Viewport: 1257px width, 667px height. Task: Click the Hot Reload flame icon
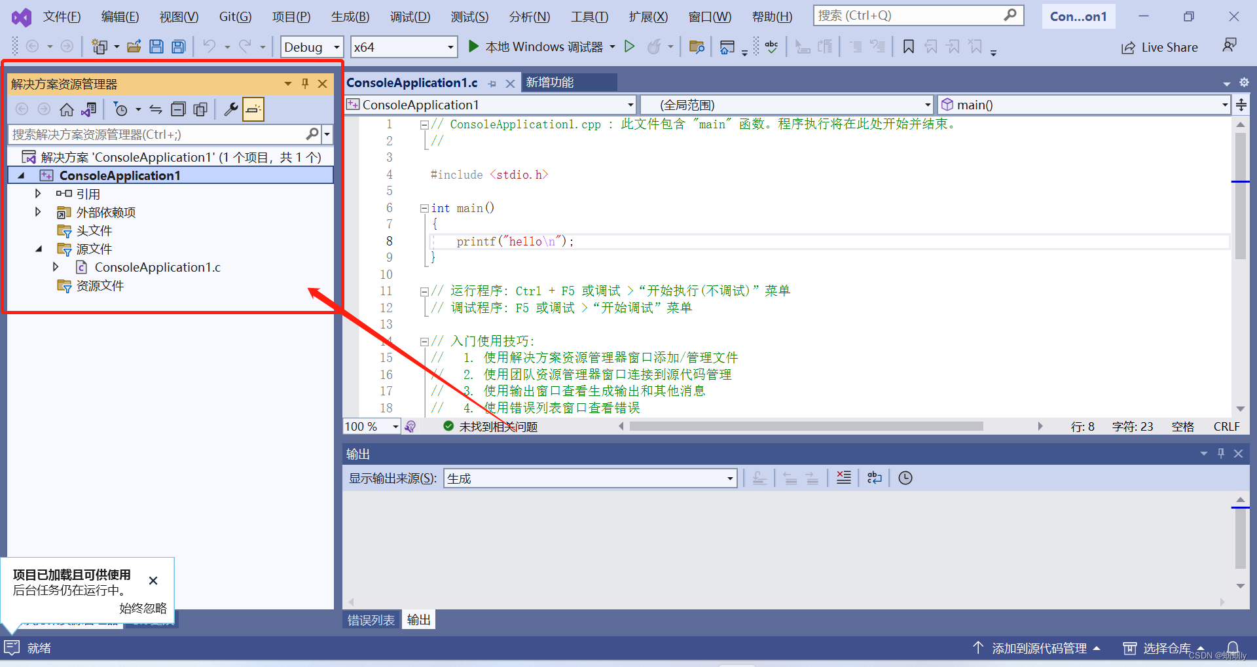click(654, 46)
